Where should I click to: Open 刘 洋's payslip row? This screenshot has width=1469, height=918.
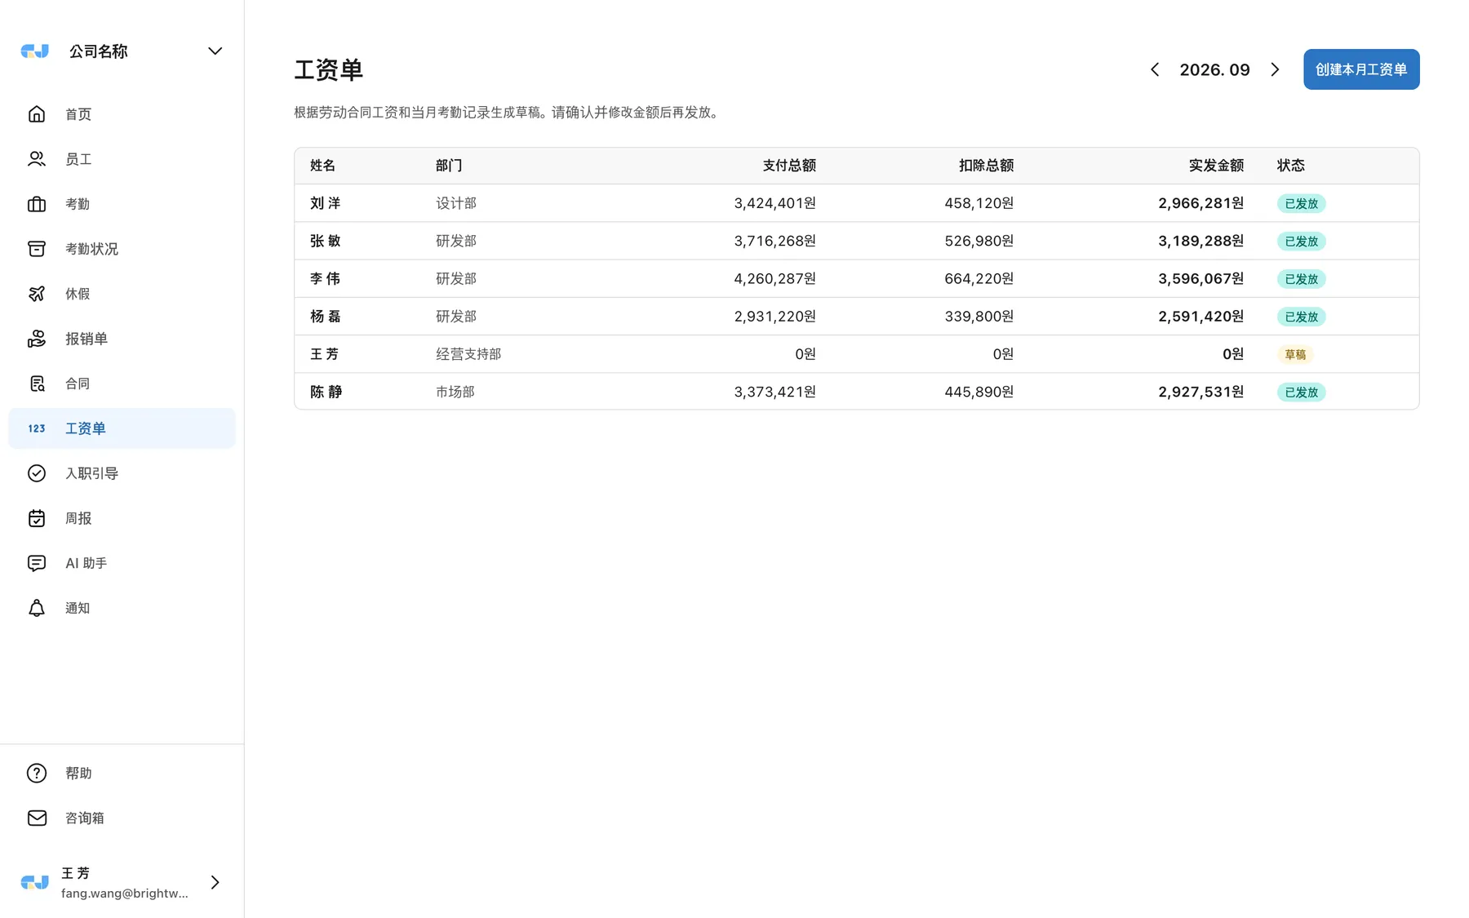click(x=856, y=203)
